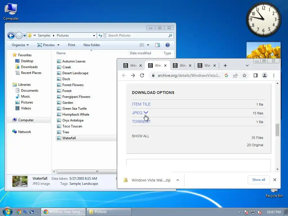Click the Search Pictures field
Screen dimensions: 288x216
pyautogui.click(x=139, y=35)
